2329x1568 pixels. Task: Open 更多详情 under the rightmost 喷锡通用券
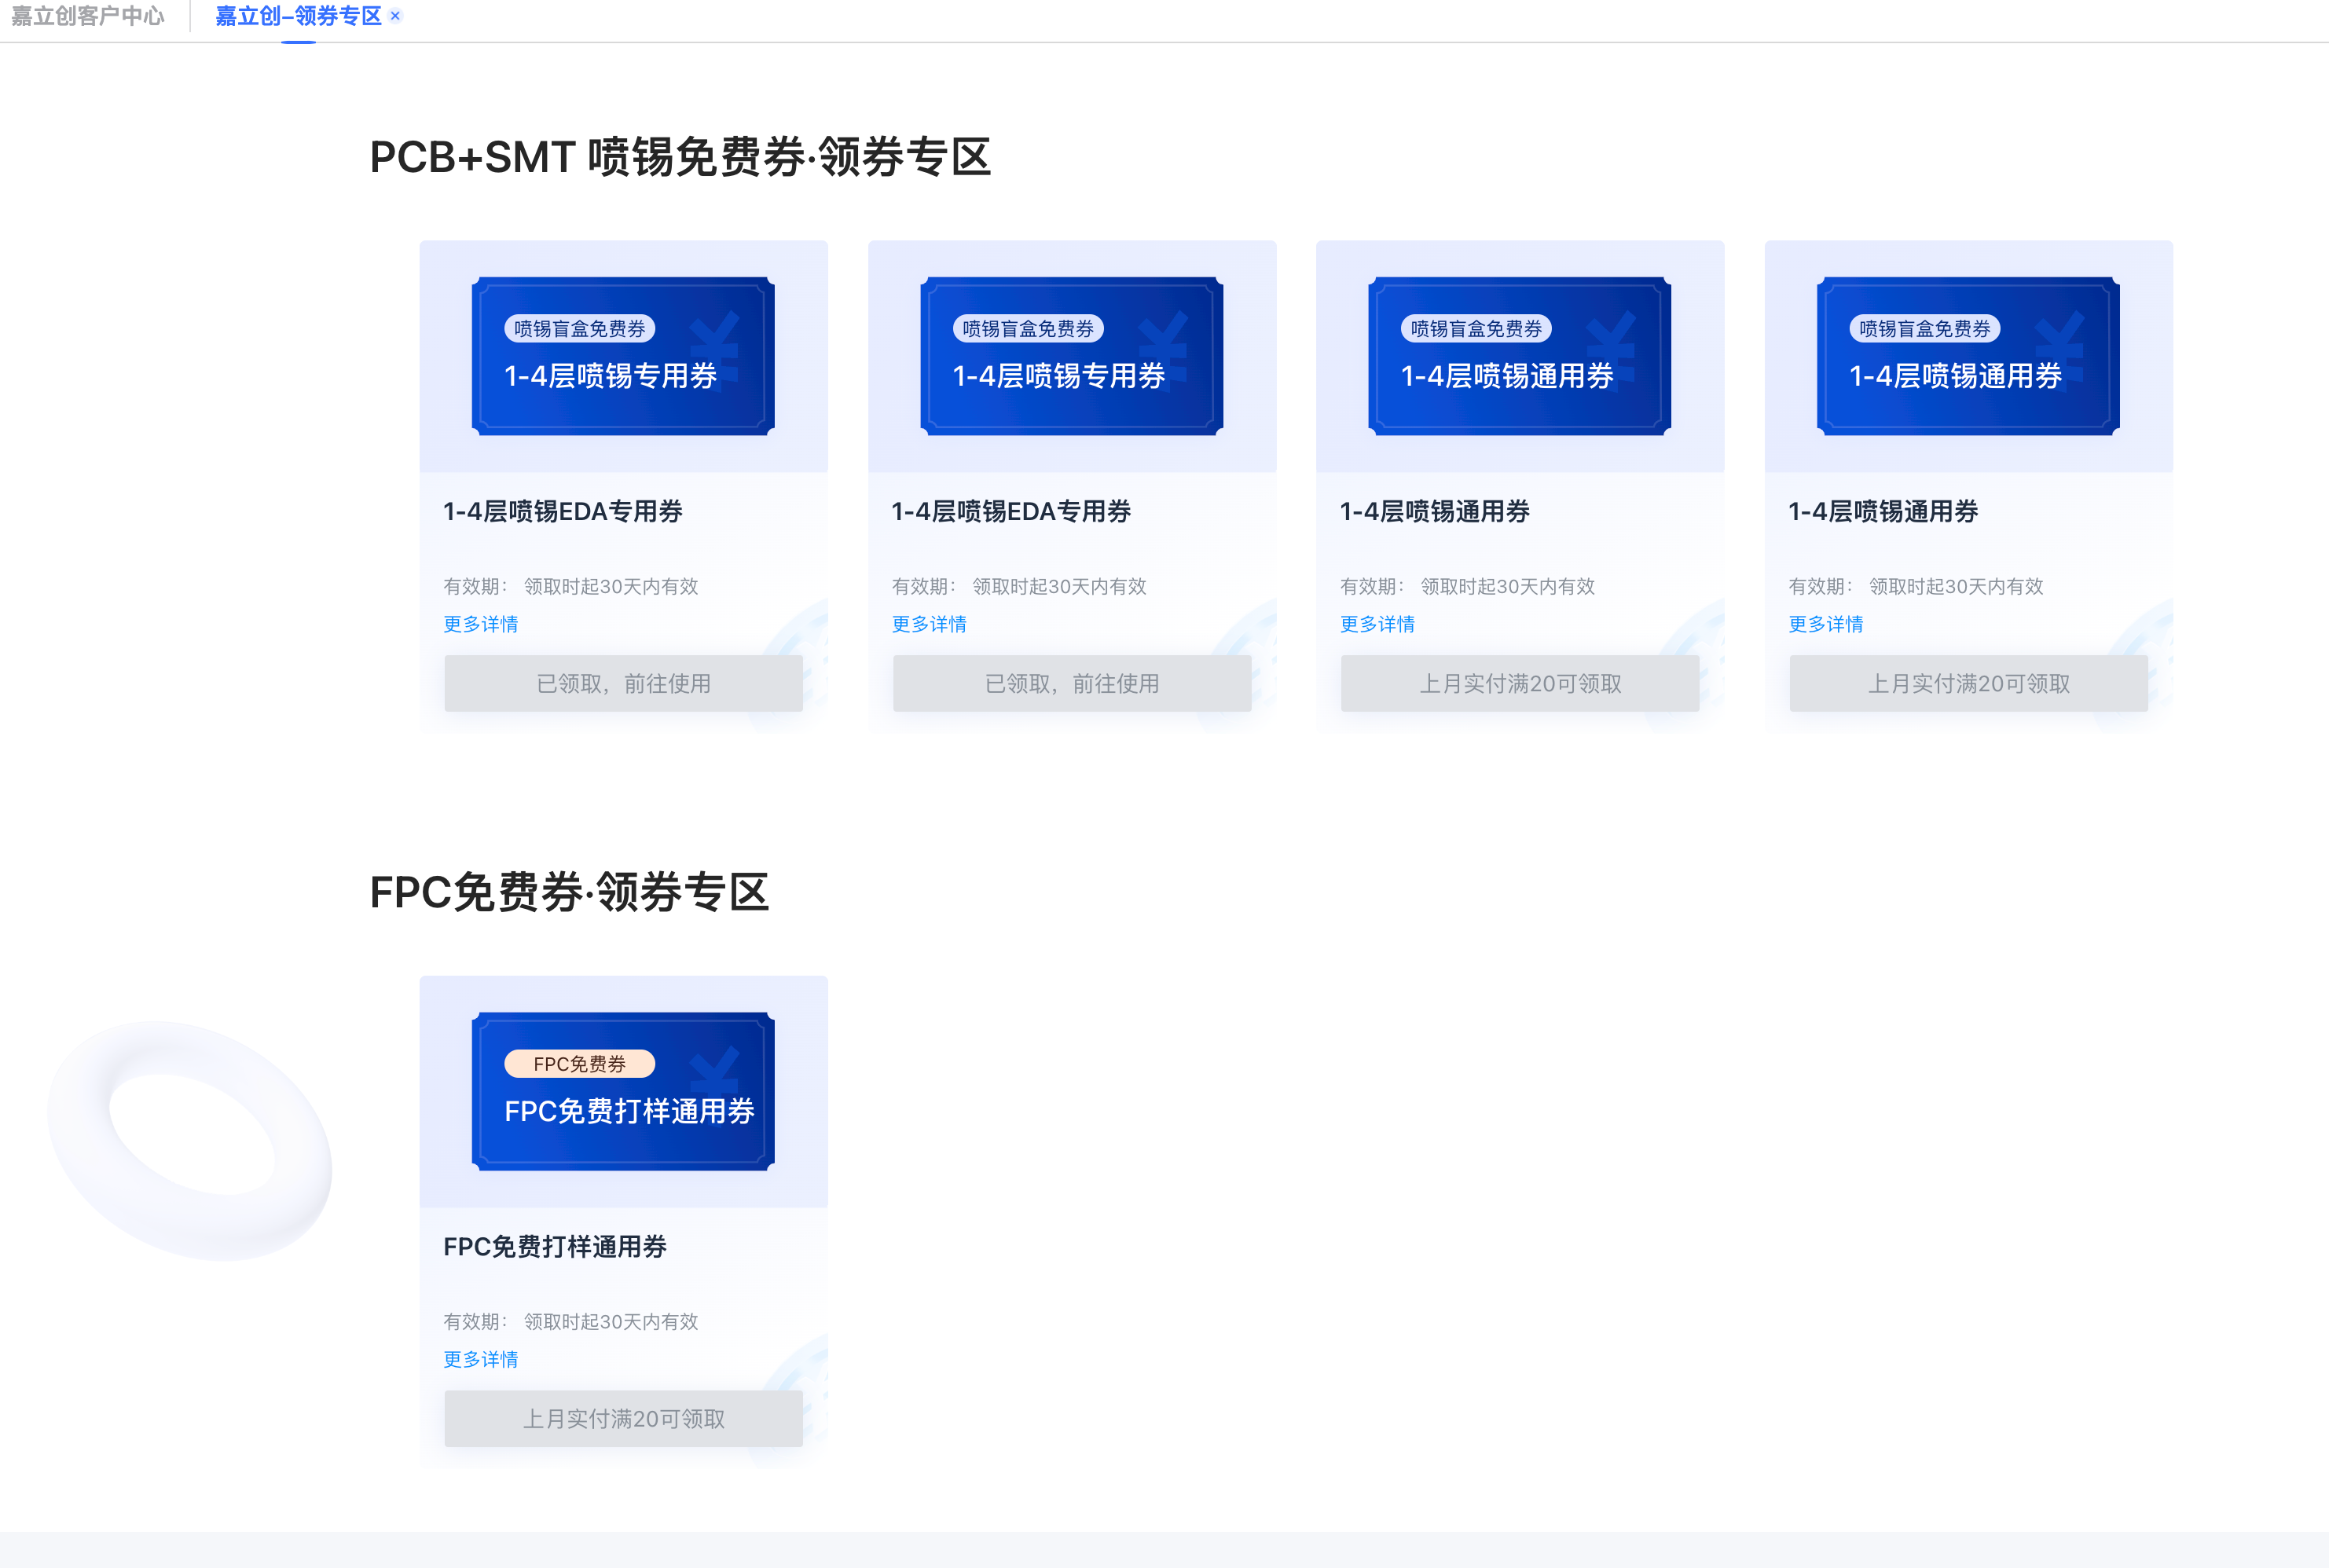(x=1826, y=623)
